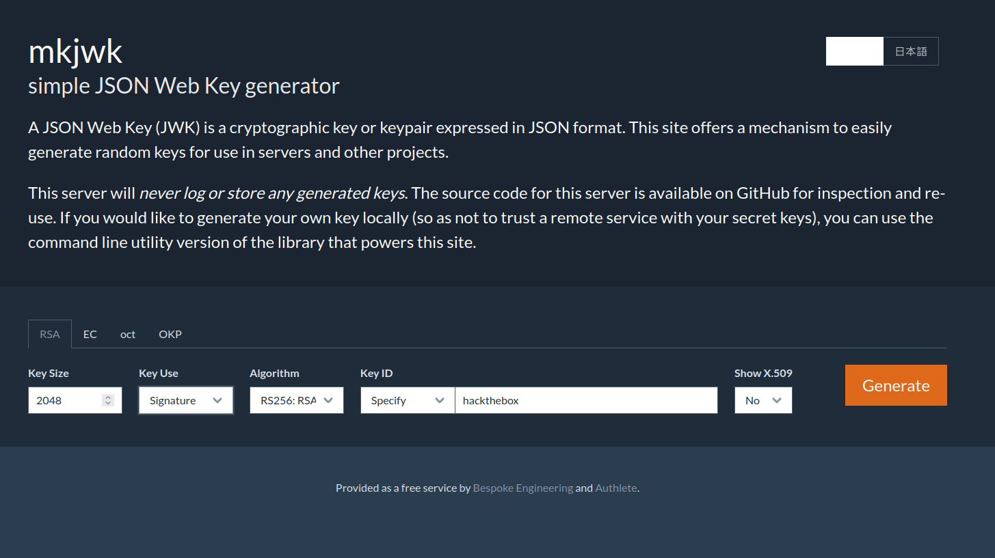Increase Key Size with the stepper up arrow
The width and height of the screenshot is (995, 558).
108,397
